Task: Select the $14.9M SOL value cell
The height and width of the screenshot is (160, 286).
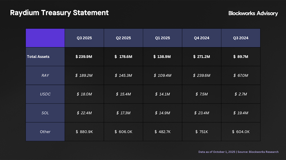Action: click(x=163, y=113)
